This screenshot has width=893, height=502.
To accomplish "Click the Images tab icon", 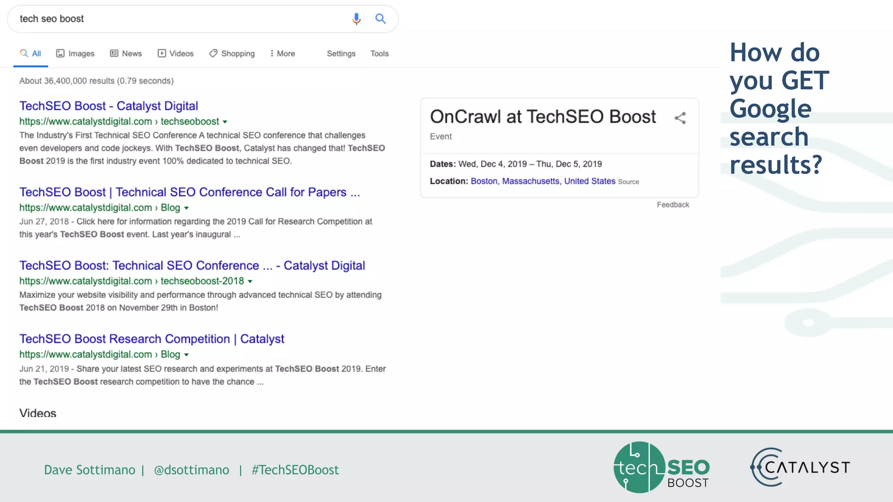I will coord(60,53).
